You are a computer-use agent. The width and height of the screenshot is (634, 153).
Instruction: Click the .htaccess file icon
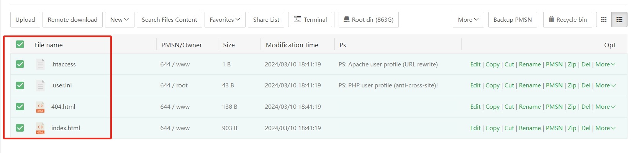click(x=40, y=64)
